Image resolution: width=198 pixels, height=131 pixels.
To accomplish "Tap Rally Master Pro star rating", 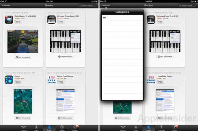I will pyautogui.click(x=17, y=18).
